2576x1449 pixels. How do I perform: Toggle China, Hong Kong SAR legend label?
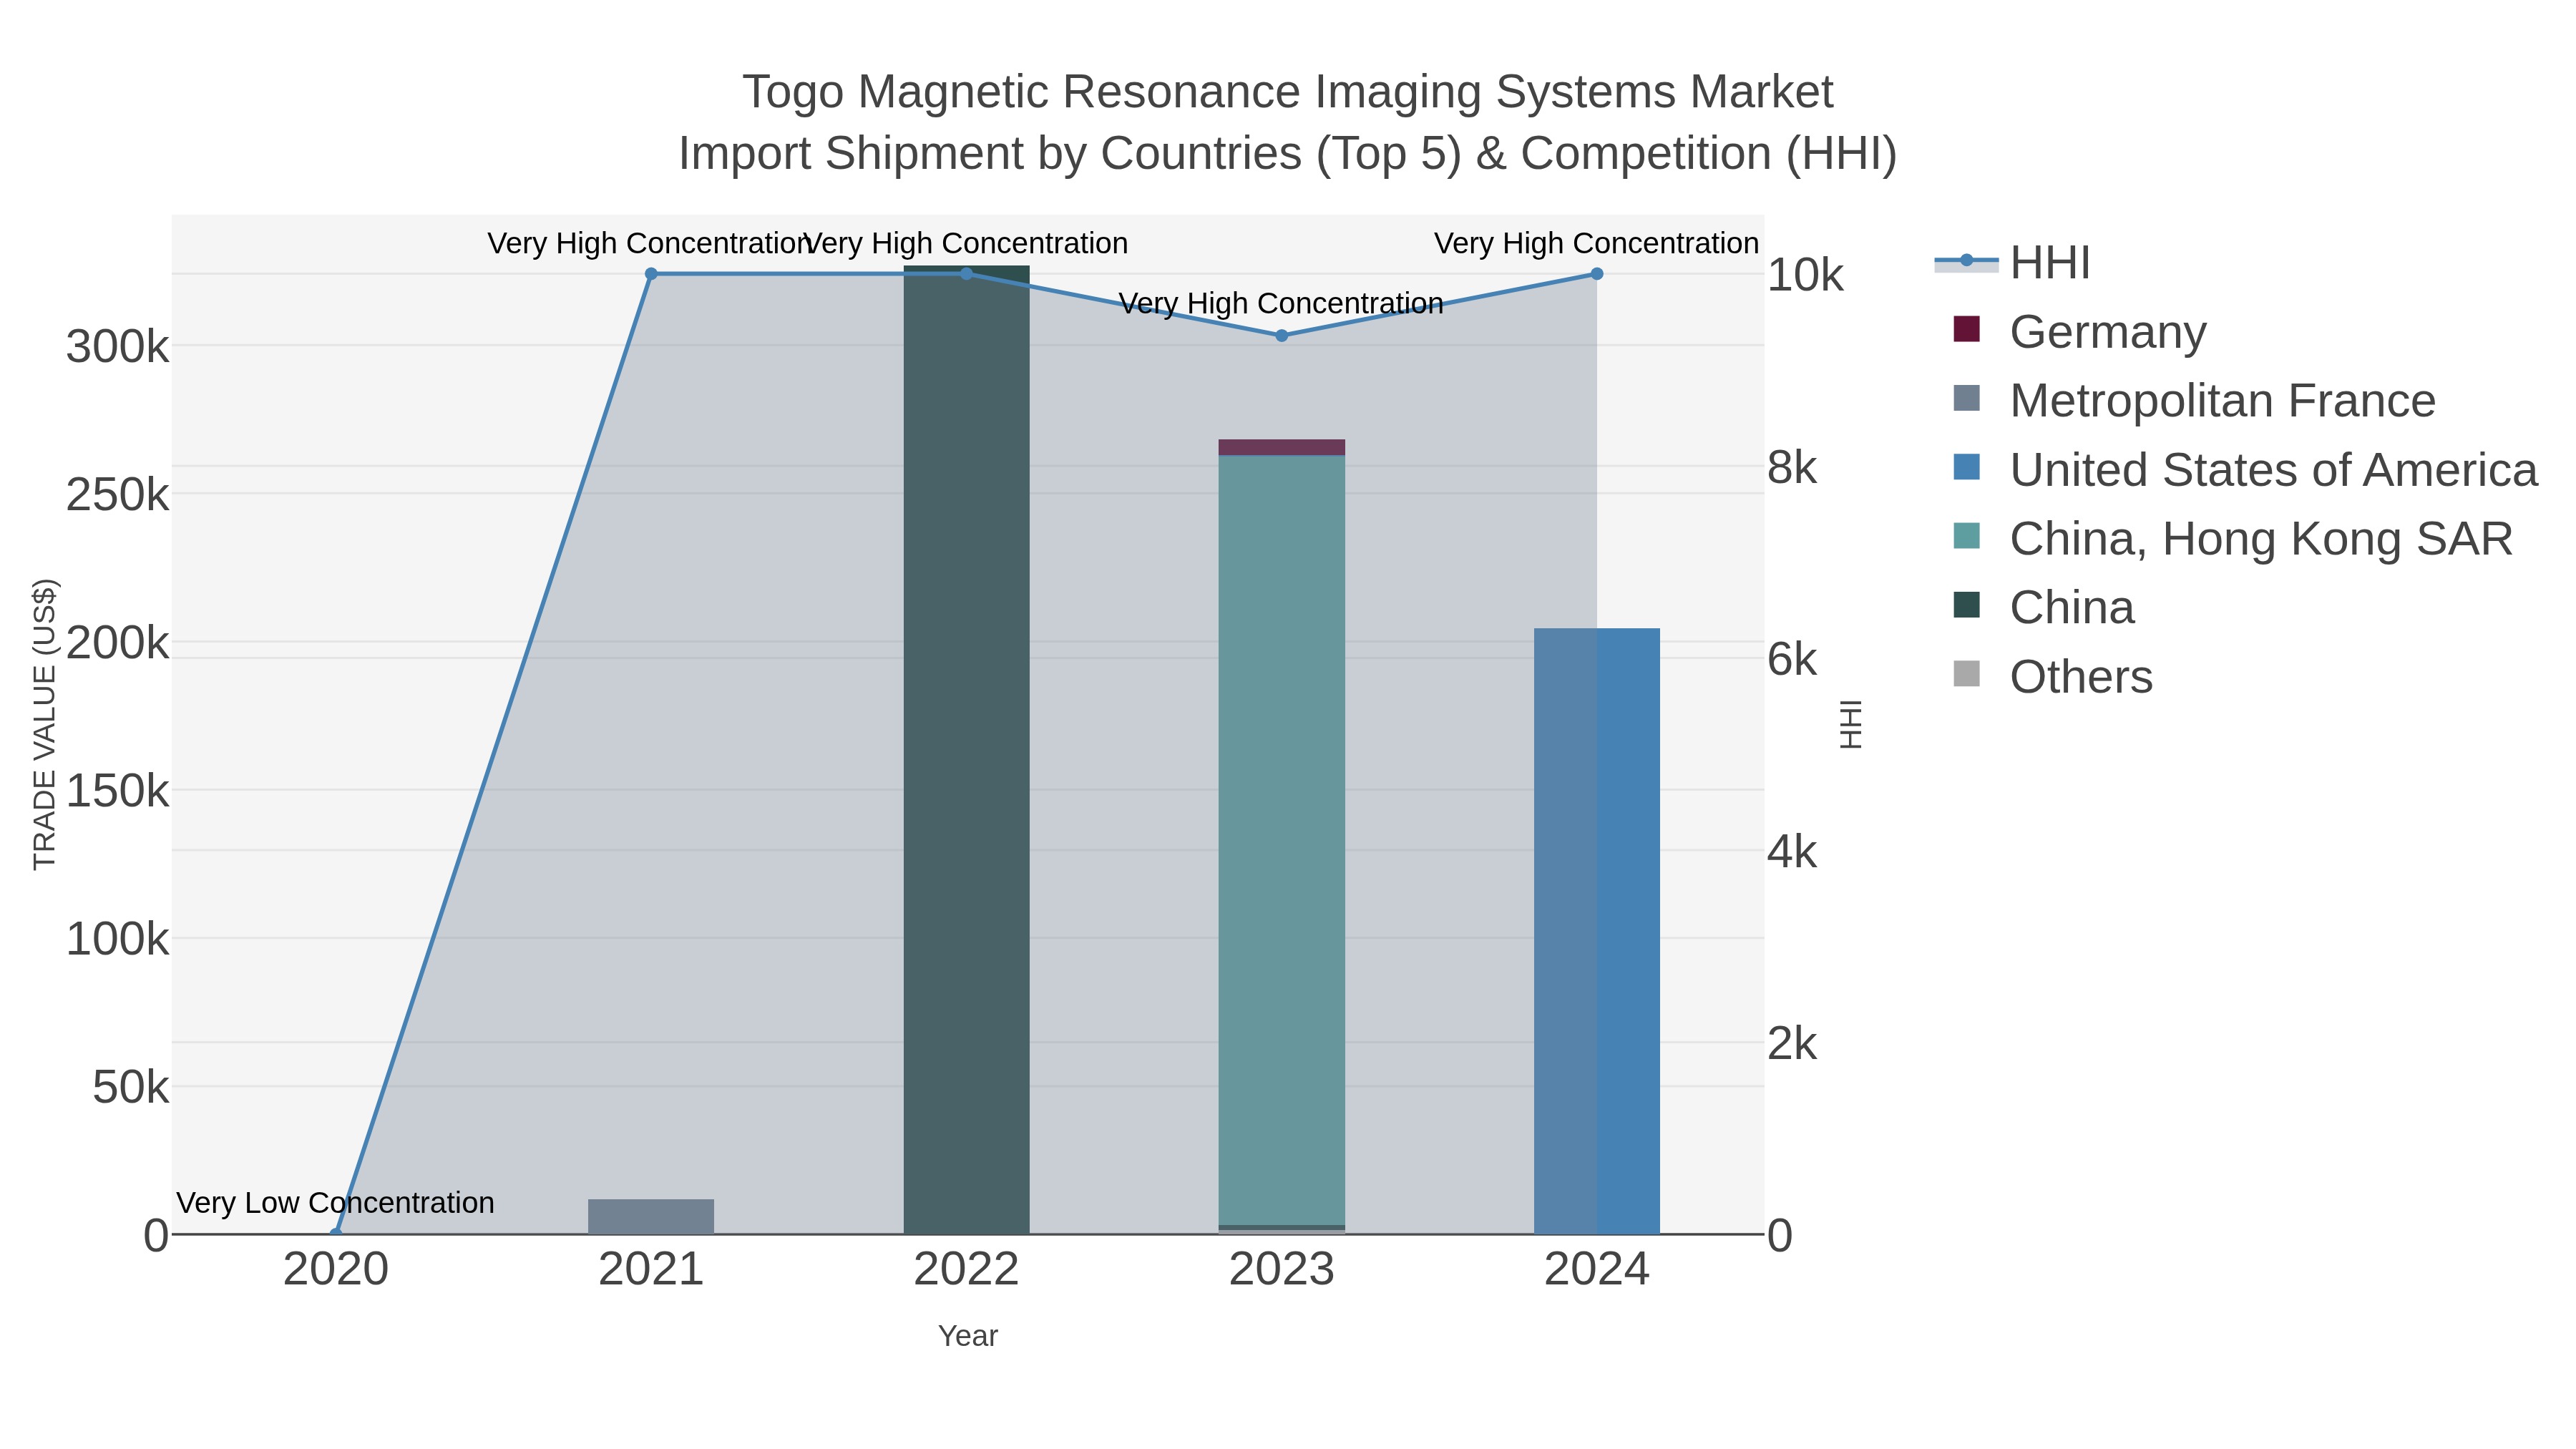(x=2261, y=538)
